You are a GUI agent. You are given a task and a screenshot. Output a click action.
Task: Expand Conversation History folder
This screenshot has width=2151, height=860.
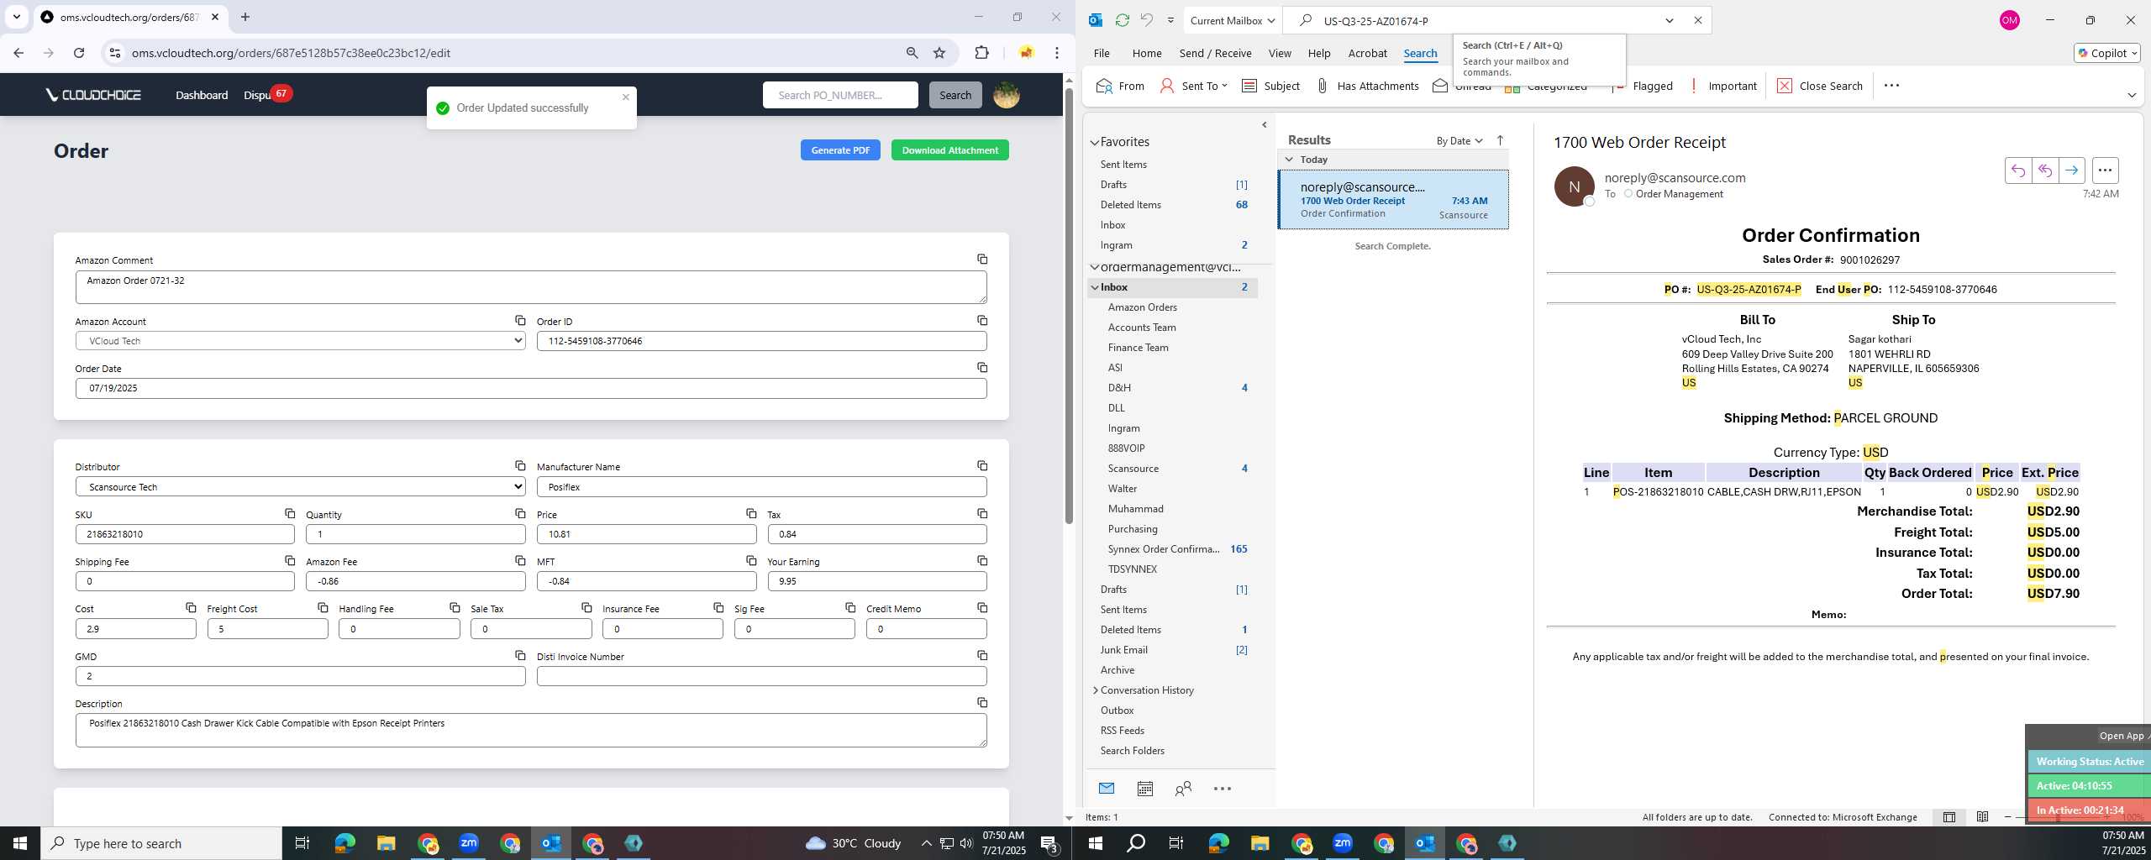(1095, 690)
